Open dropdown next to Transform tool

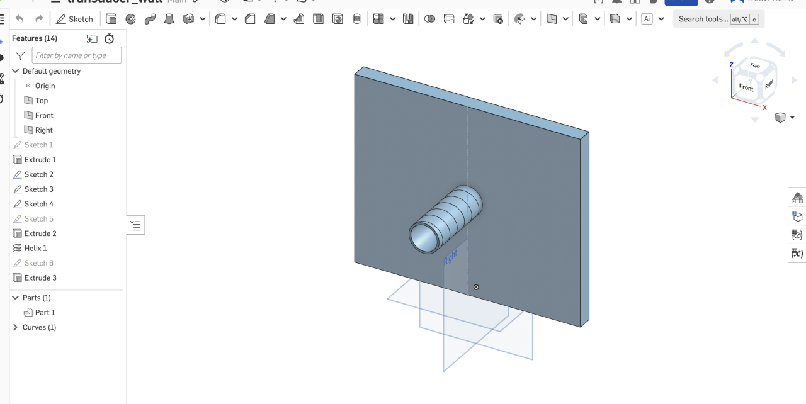pyautogui.click(x=482, y=19)
